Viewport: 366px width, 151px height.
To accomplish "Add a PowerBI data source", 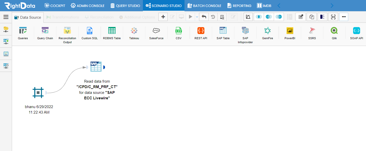I will click(x=290, y=33).
